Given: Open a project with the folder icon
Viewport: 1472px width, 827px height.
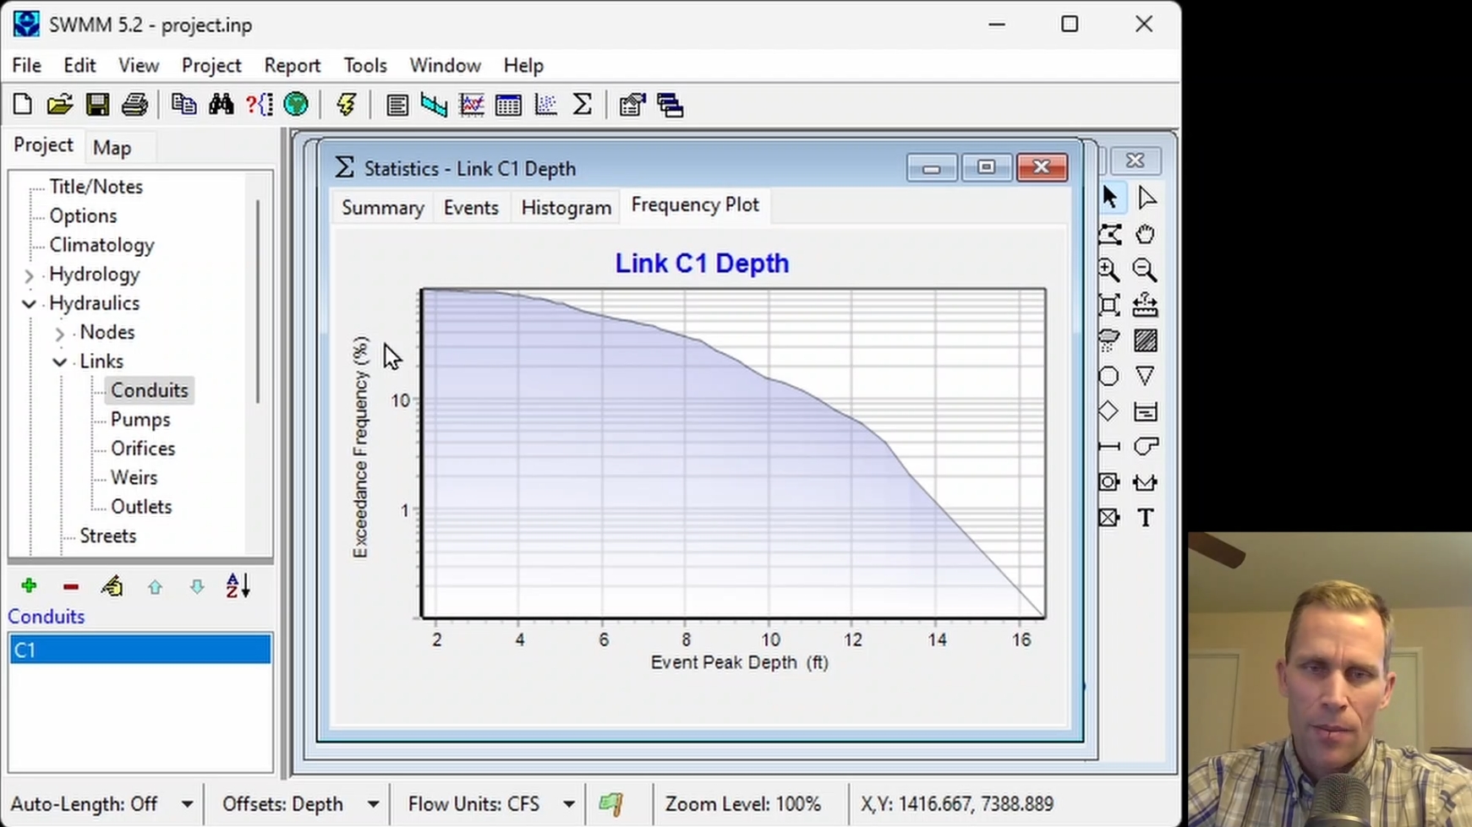Looking at the screenshot, I should [x=59, y=105].
